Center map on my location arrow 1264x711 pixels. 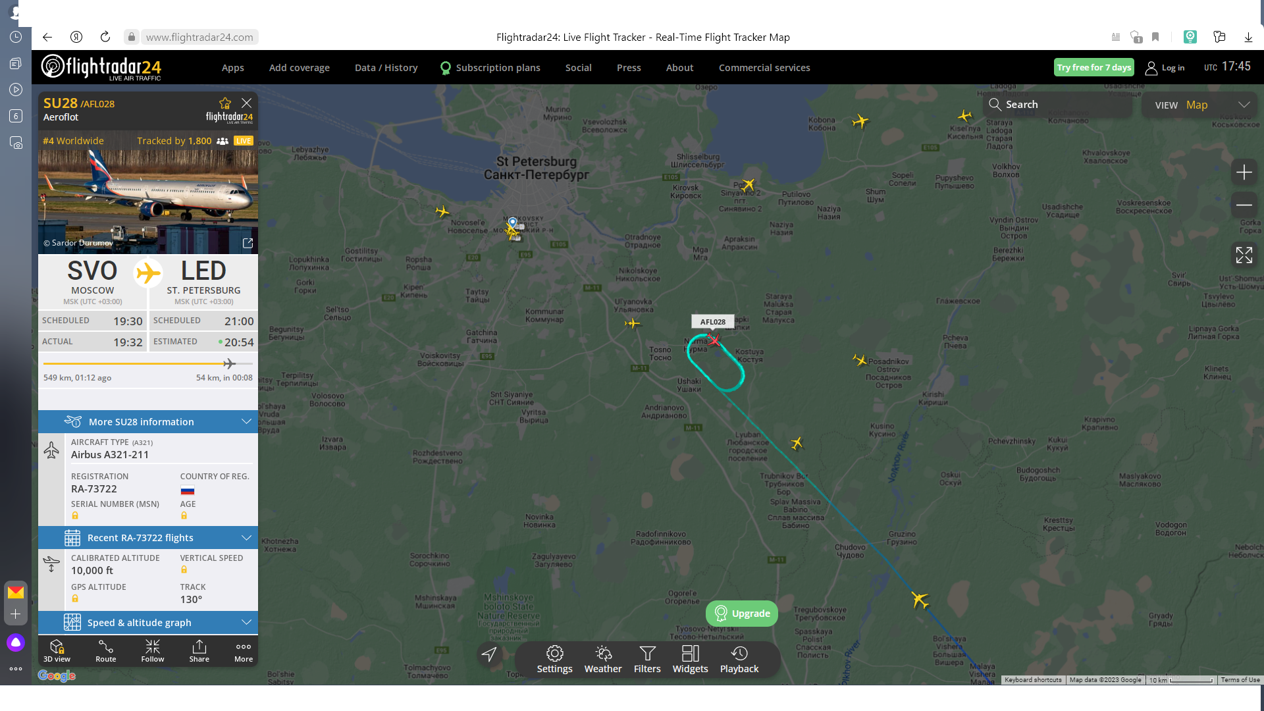point(489,654)
